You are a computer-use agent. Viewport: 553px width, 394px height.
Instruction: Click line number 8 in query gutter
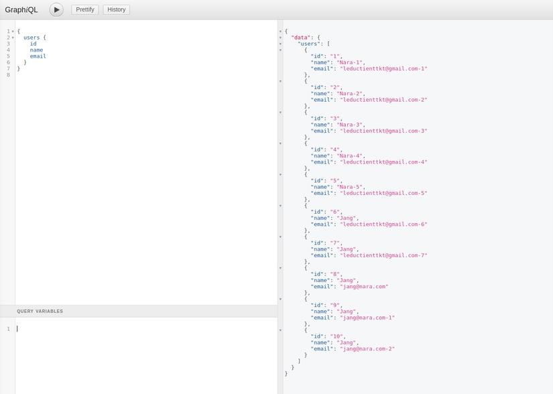click(8, 75)
